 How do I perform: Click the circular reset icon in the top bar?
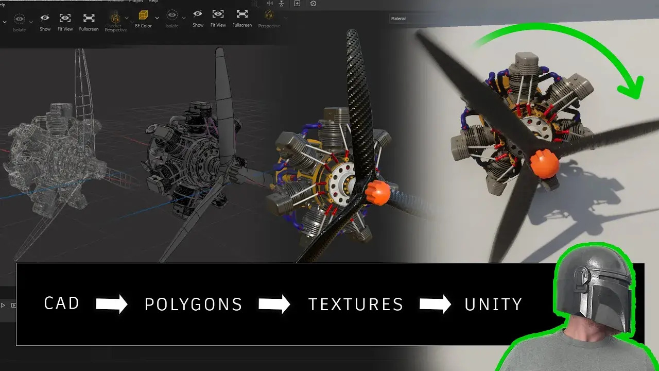(313, 4)
